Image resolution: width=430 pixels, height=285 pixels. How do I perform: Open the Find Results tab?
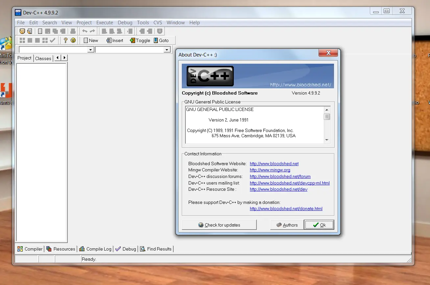tap(156, 249)
